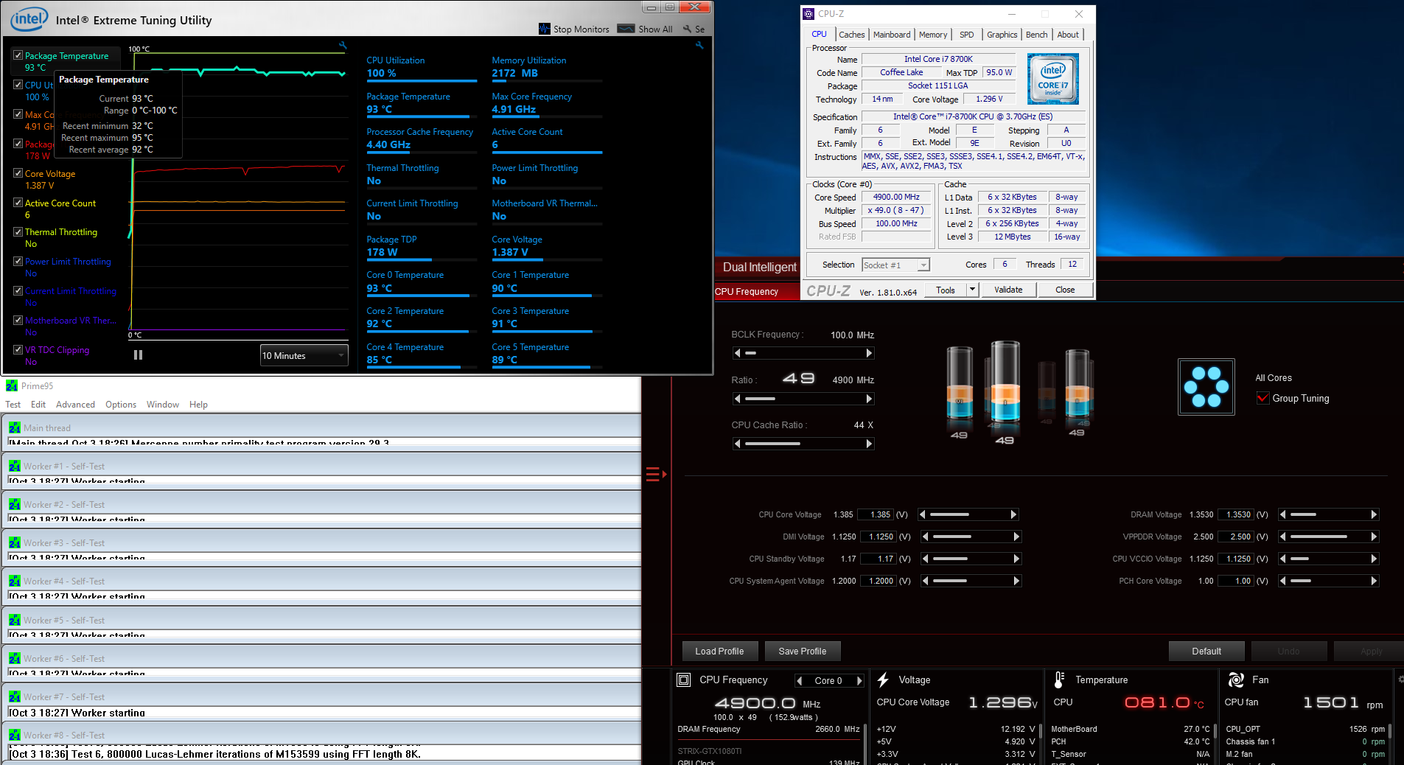Select the all-cores circular icon in Dual Intelligent
Viewport: 1404px width, 765px height.
1206,387
